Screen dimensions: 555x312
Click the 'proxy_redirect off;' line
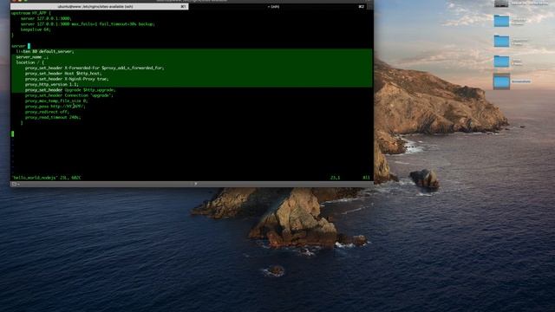[47, 112]
